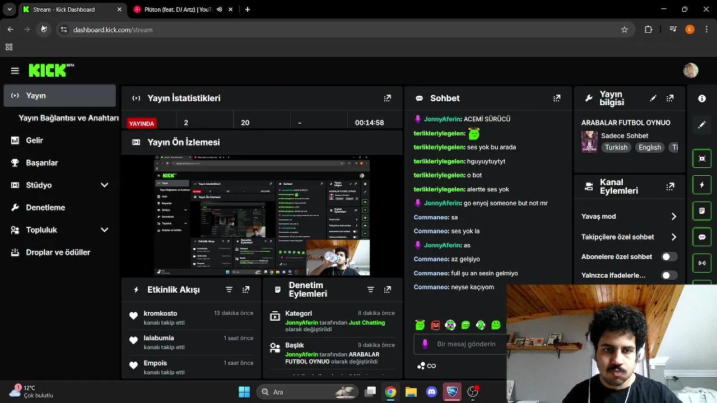Click the stream preview video thumbnail
Image resolution: width=717 pixels, height=403 pixels.
262,216
